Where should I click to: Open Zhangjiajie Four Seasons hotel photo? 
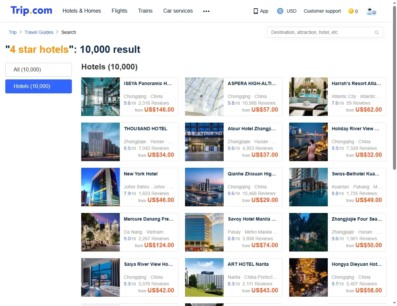pos(308,232)
